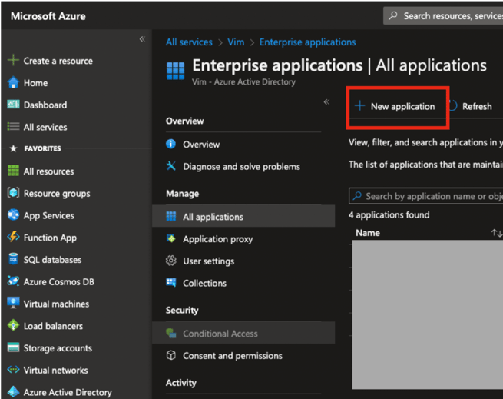Click the App Services globe icon
503x399 pixels.
[13, 216]
